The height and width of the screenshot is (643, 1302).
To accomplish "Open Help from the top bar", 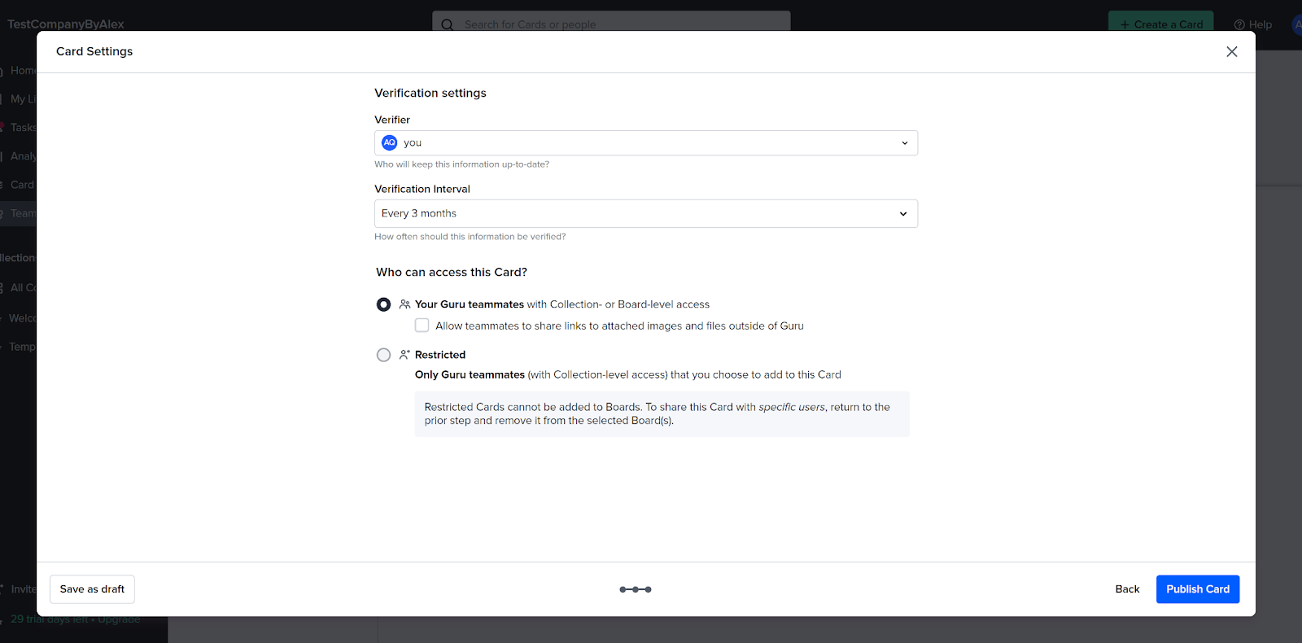I will point(1253,24).
